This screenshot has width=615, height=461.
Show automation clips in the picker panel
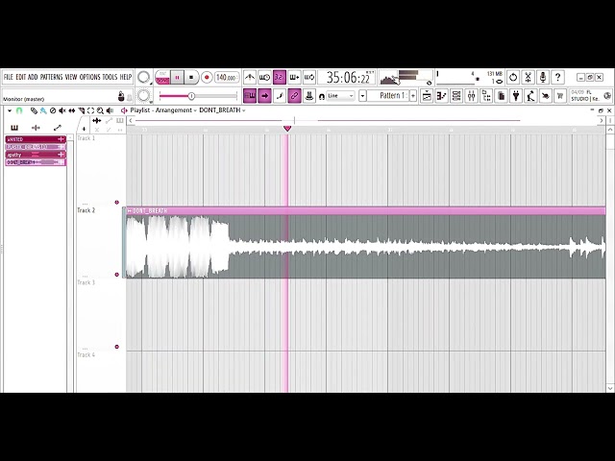58,128
